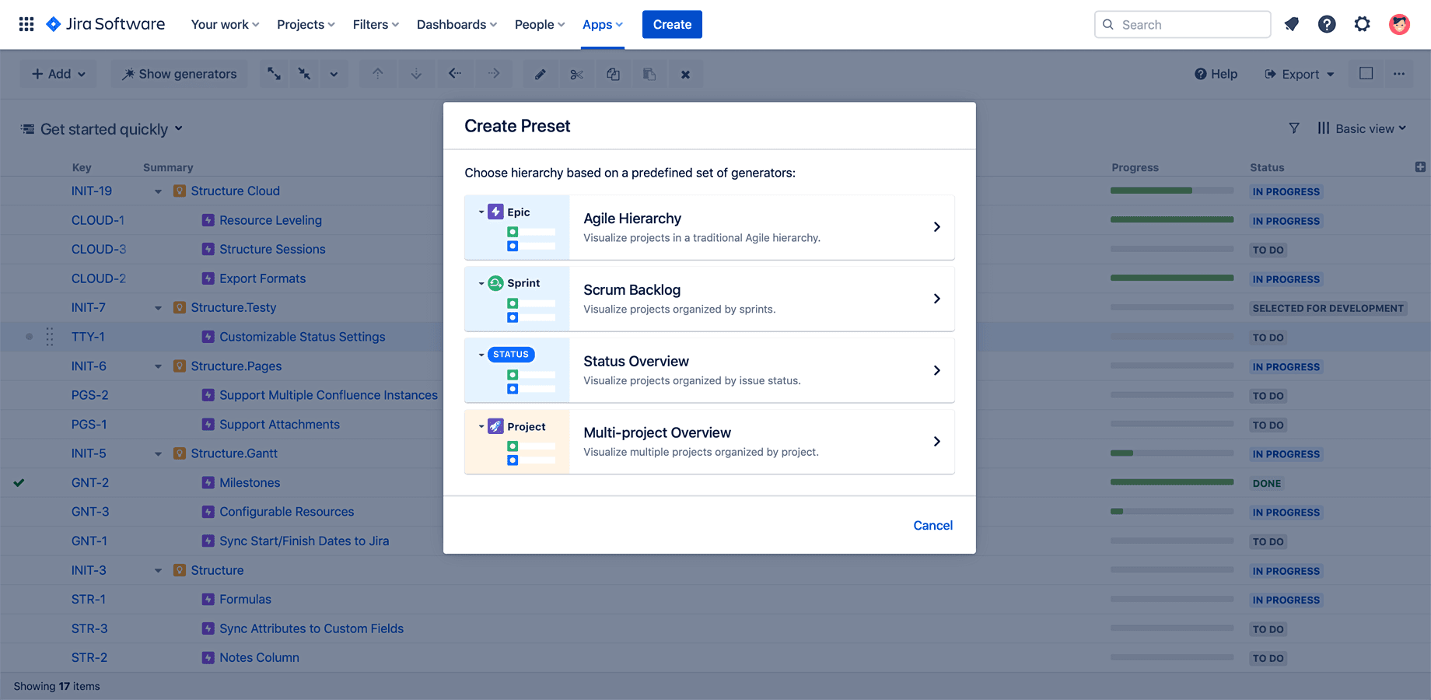
Task: Click the remove X icon in toolbar
Action: [x=685, y=74]
